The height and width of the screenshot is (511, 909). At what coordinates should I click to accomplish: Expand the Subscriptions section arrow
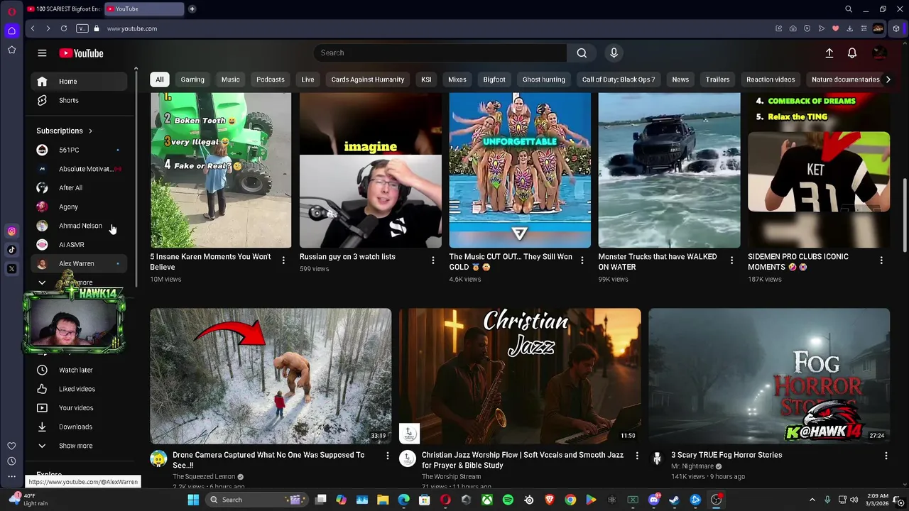90,131
